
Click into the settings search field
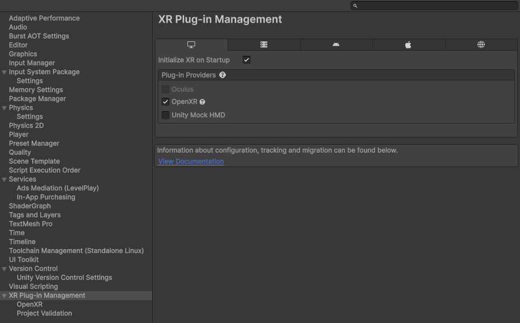(x=434, y=6)
